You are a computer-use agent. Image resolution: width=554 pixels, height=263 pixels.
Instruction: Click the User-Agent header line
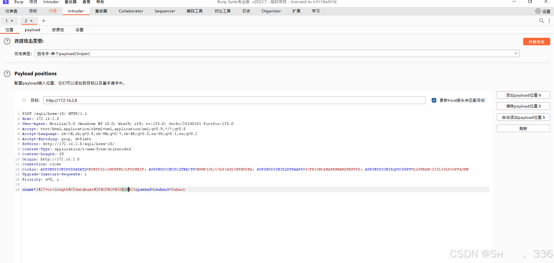[128, 124]
